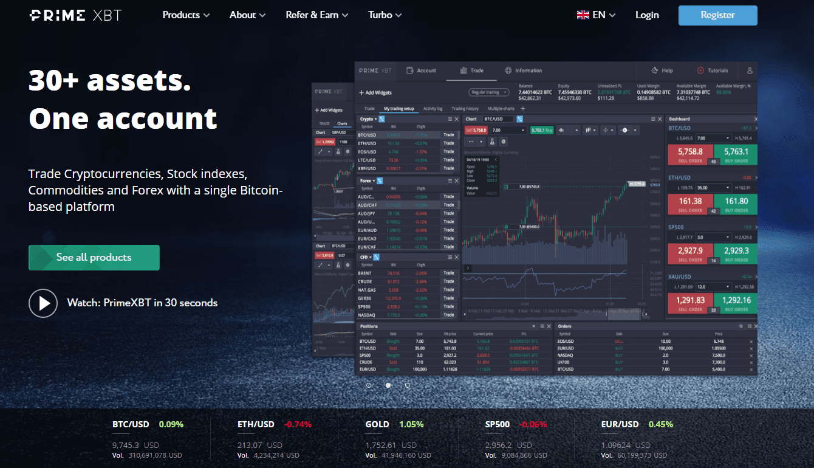814x468 pixels.
Task: Cancel the EOS/USD order with its X
Action: tap(751, 342)
